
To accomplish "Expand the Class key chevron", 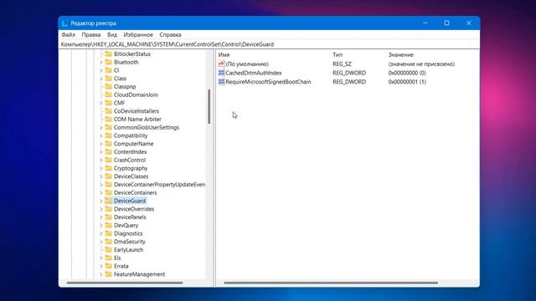I will pyautogui.click(x=101, y=79).
